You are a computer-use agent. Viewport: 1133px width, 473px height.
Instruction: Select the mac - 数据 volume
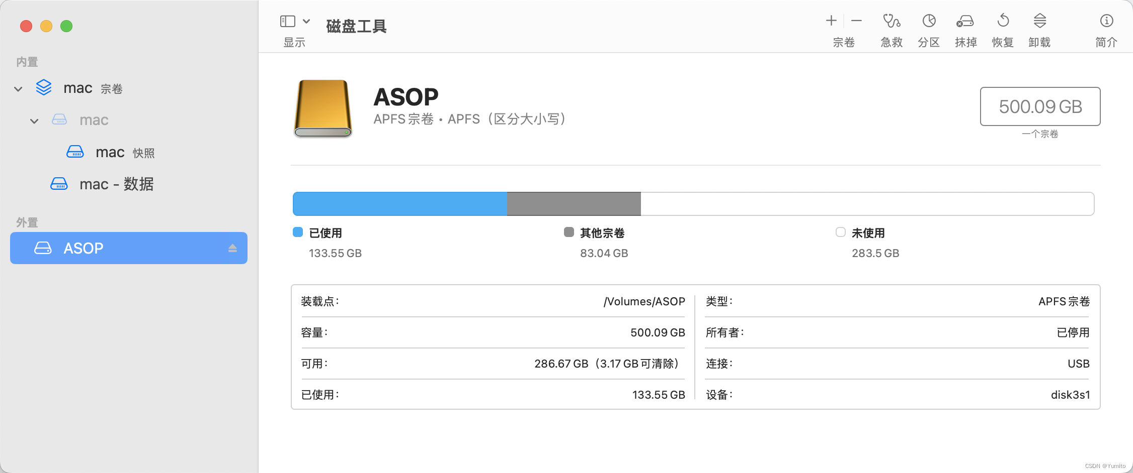(x=116, y=184)
